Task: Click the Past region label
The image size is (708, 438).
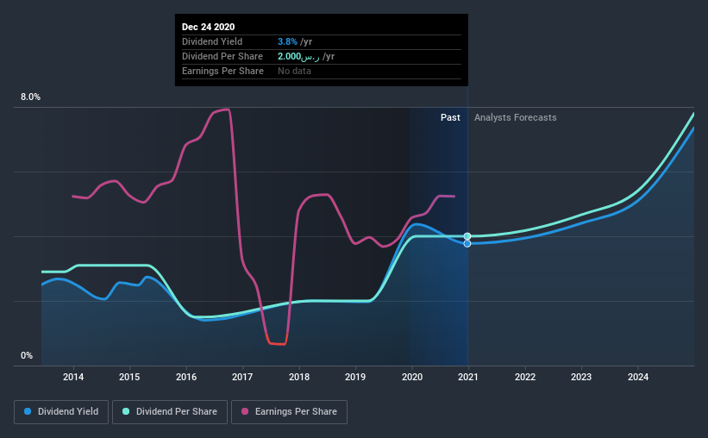Action: 450,117
